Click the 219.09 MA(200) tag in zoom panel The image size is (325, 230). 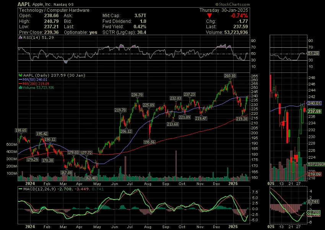tap(314, 174)
